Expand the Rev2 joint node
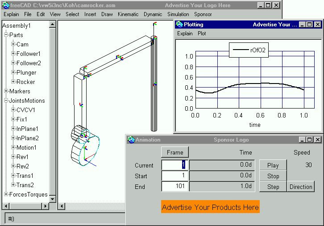Viewport: 324px width, 226px height. point(13,166)
